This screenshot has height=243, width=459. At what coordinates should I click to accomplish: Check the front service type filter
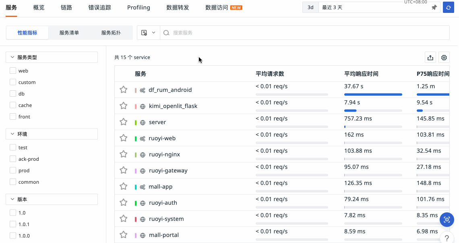pyautogui.click(x=13, y=116)
